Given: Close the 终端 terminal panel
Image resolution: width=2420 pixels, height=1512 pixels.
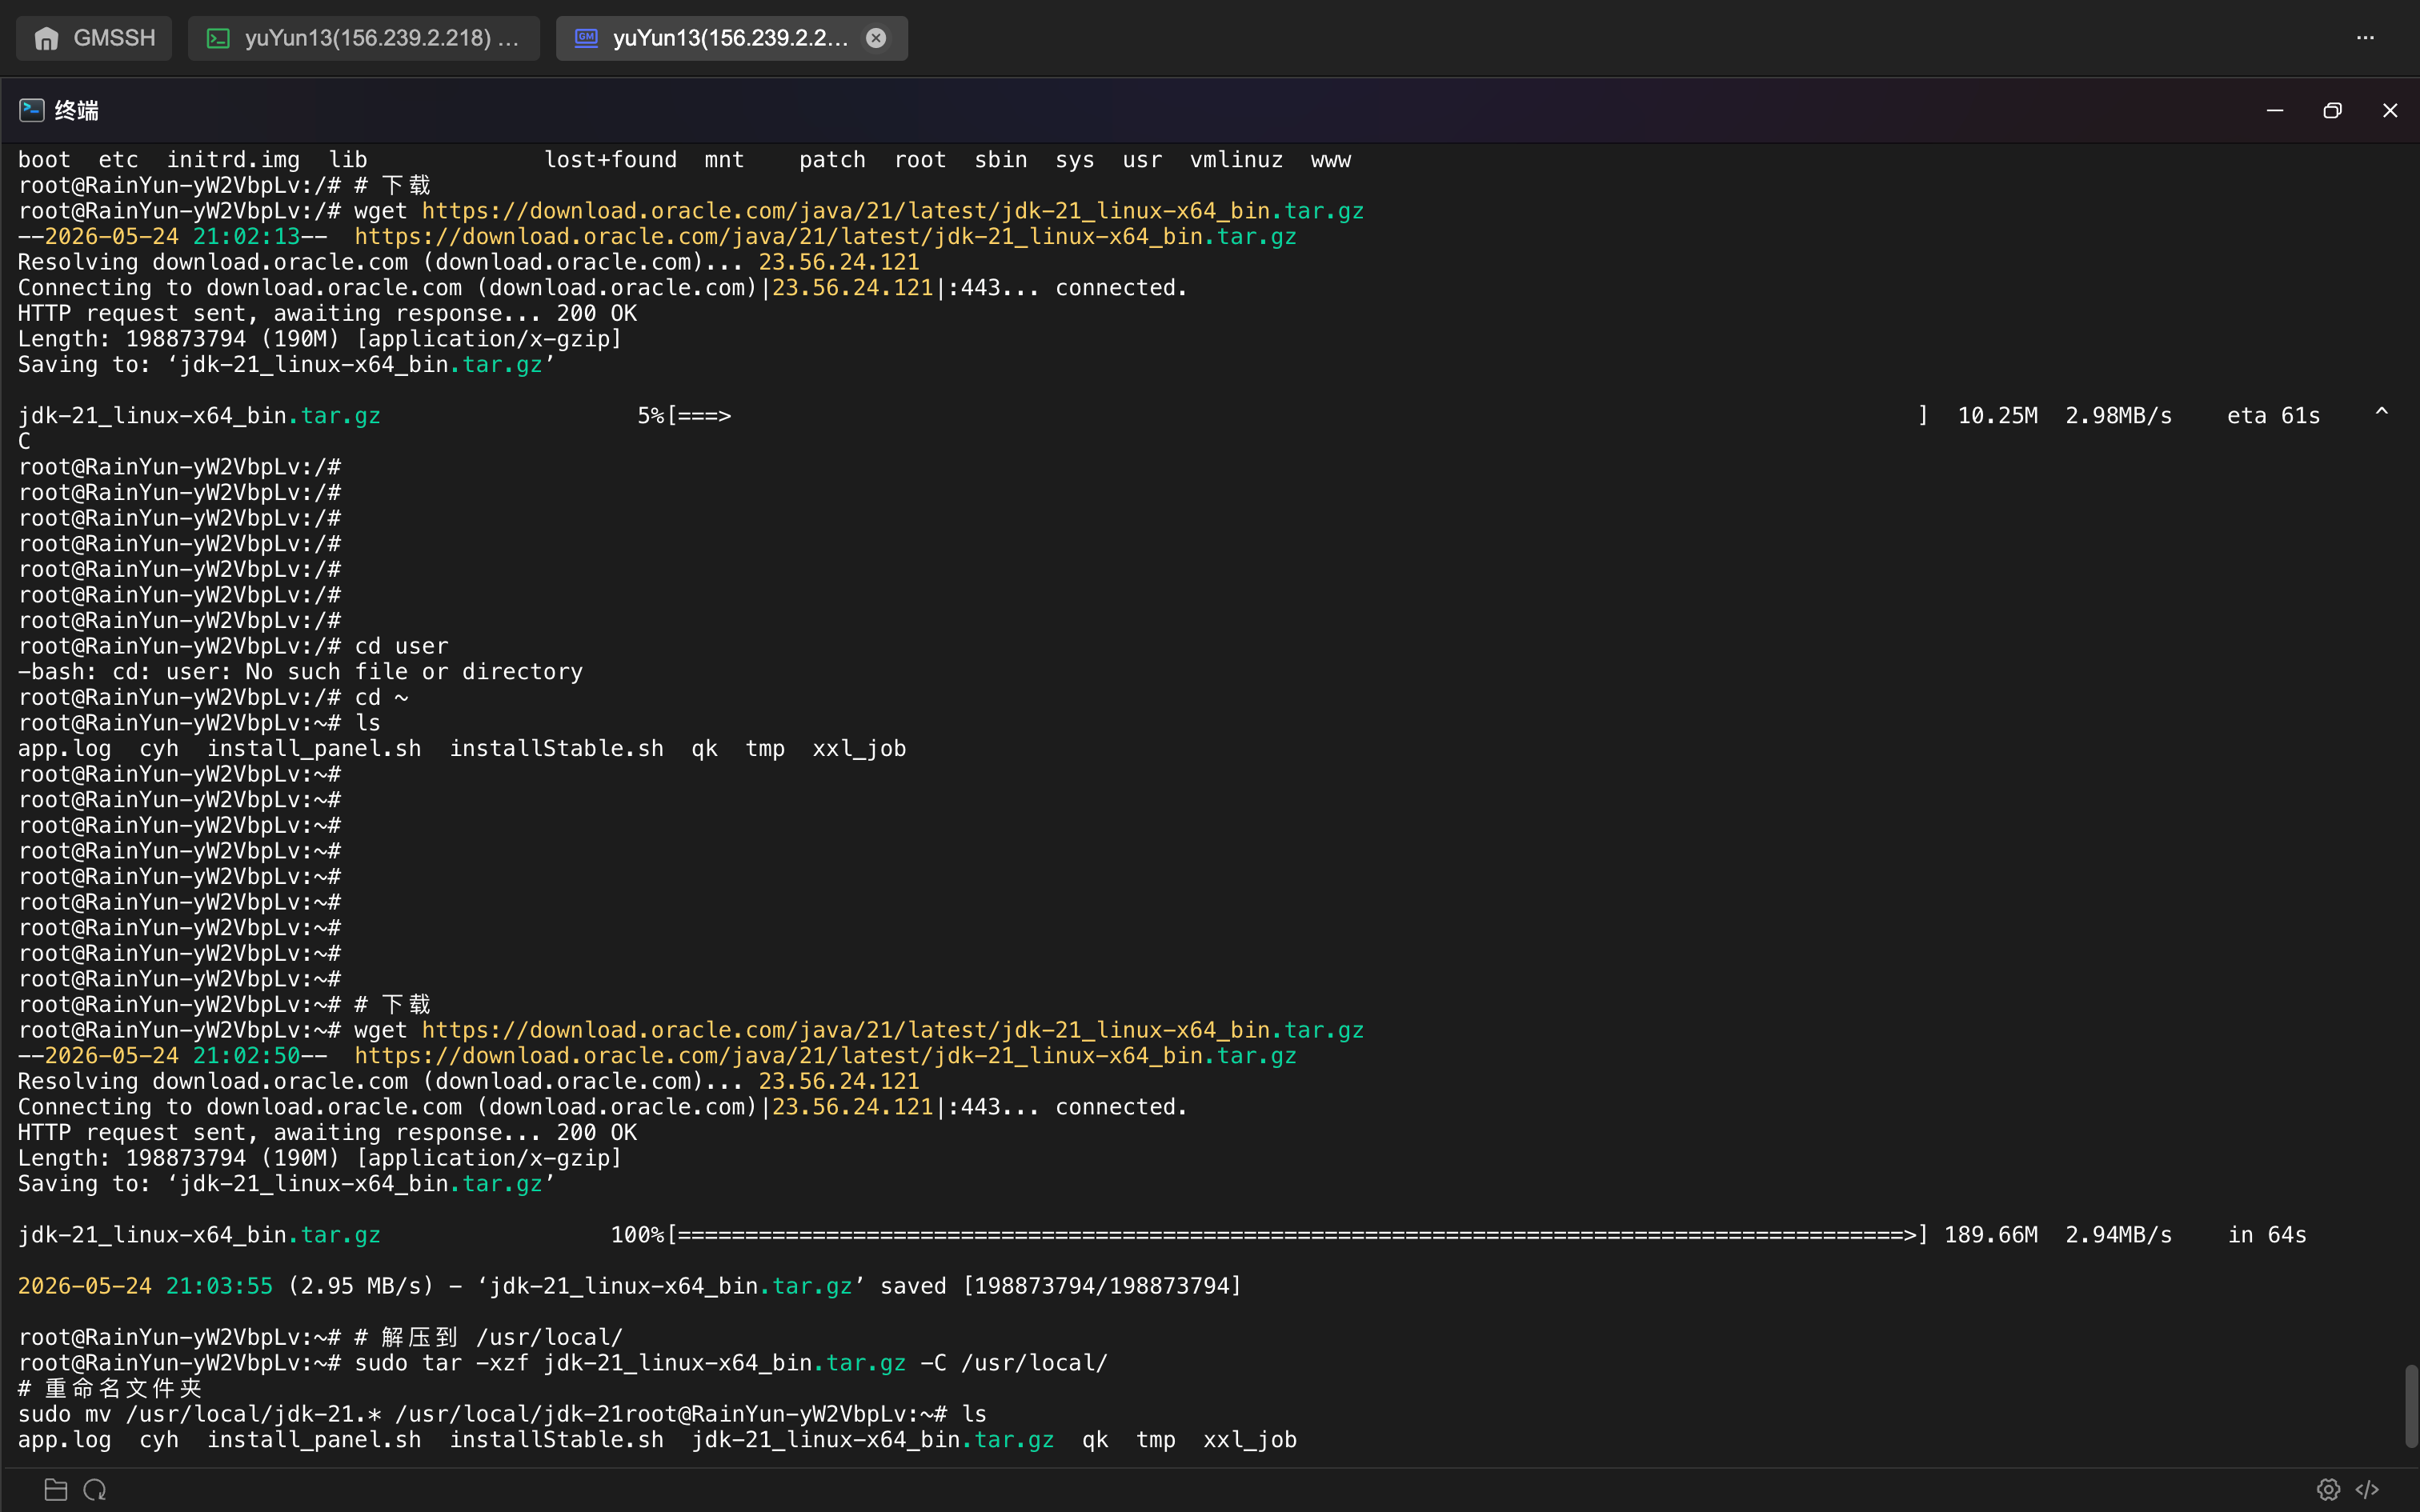Looking at the screenshot, I should click(2390, 110).
